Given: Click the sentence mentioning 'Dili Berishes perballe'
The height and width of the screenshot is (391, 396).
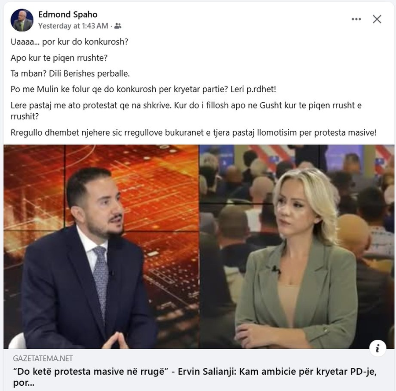Looking at the screenshot, I should coord(70,74).
